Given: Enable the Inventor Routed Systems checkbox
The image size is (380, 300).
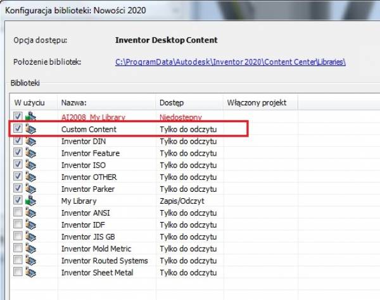Looking at the screenshot, I should pos(18,259).
